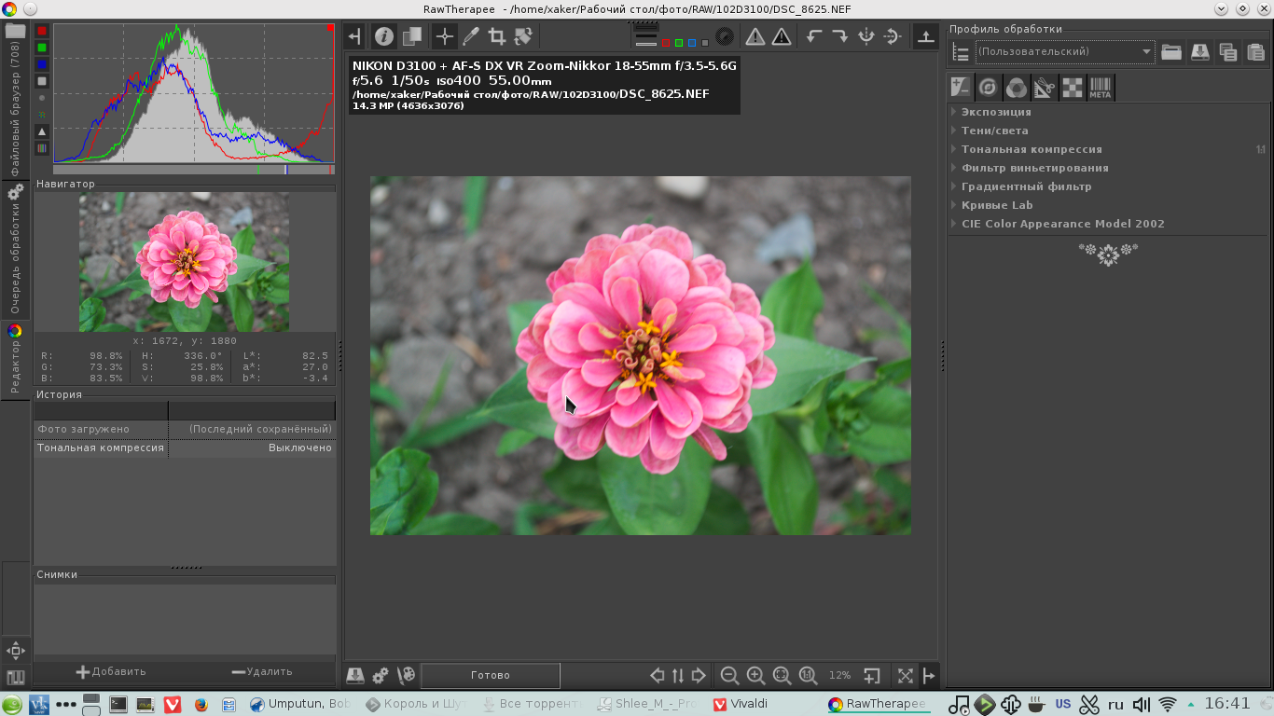This screenshot has height=716, width=1274.
Task: Select history entry Фото загружено
Action: (185, 429)
